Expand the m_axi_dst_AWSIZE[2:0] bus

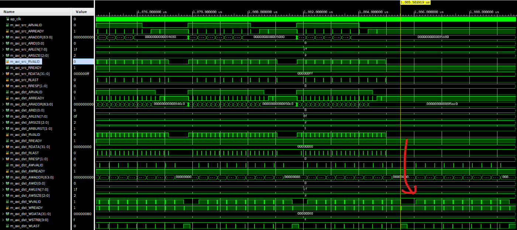click(3, 195)
